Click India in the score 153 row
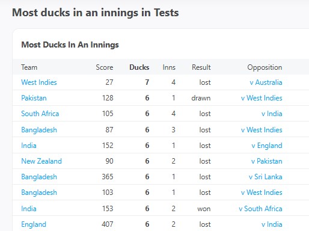This screenshot has width=309, height=231. 29,209
